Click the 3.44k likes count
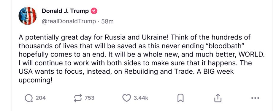This screenshot has height=111, width=276. click(141, 98)
